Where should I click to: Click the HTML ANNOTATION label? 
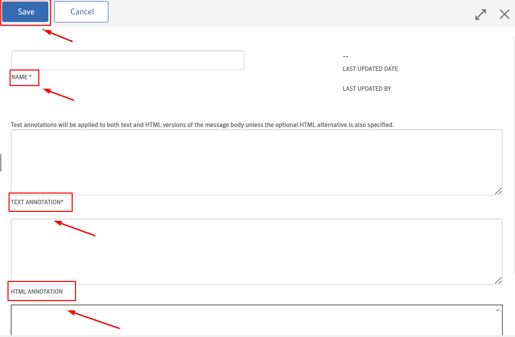click(x=37, y=292)
